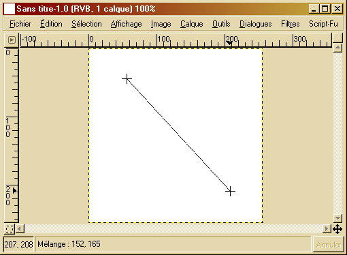Maximize the Sans titre-1.0 window
This screenshot has width=347, height=255.
pyautogui.click(x=325, y=9)
